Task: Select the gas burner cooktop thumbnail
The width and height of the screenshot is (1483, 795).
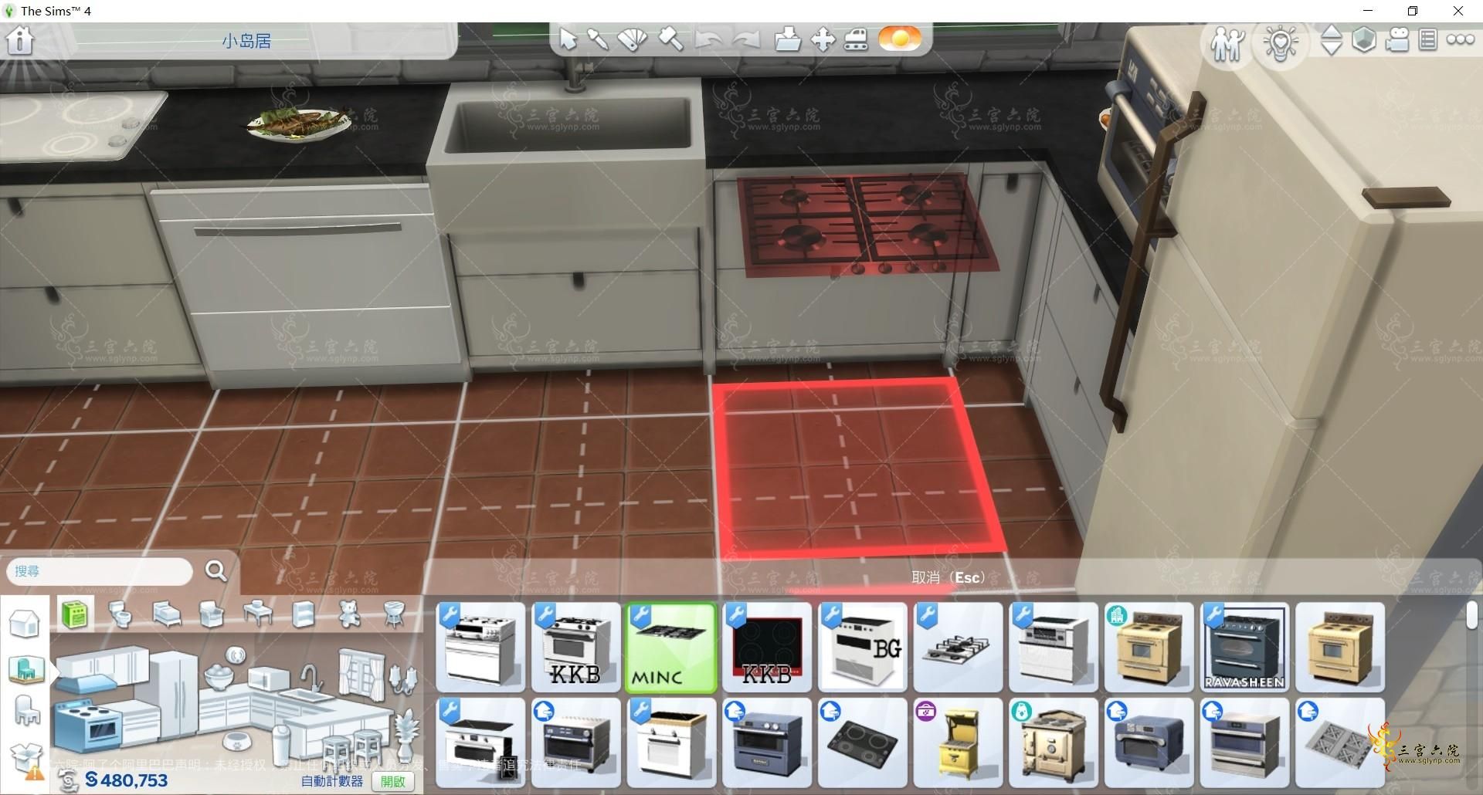Action: coord(958,648)
